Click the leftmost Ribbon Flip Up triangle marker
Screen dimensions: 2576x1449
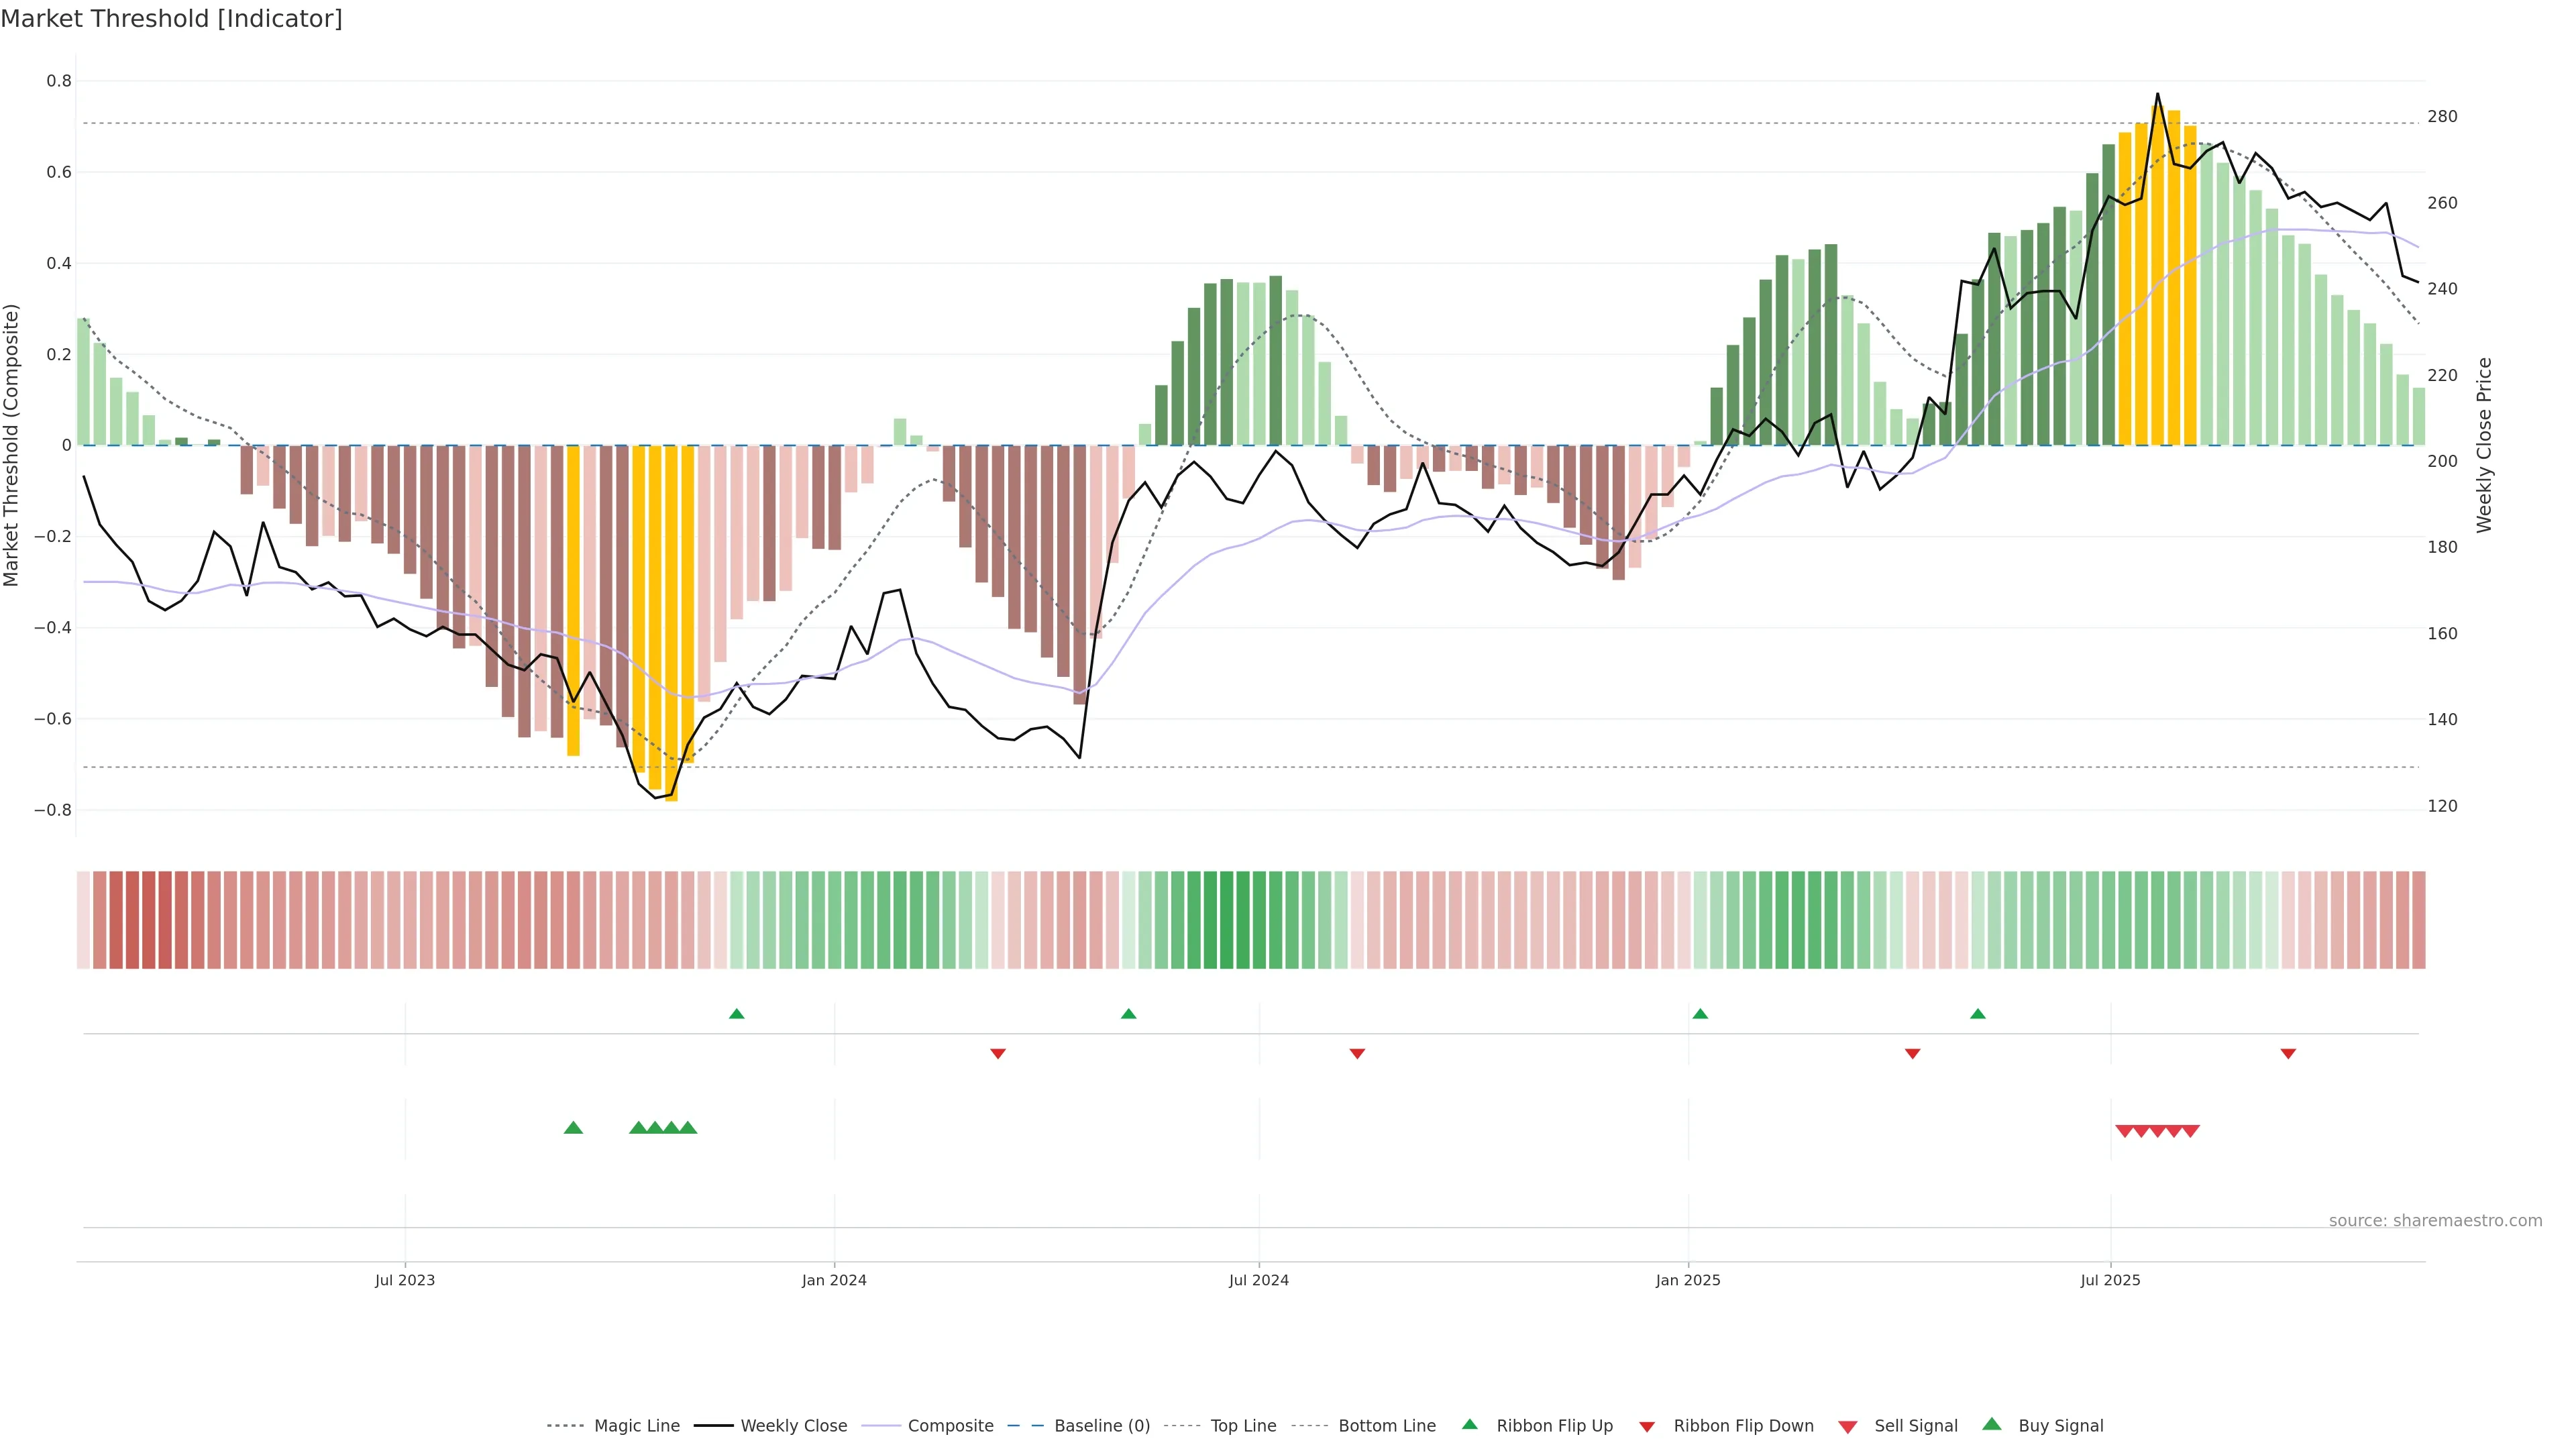pyautogui.click(x=737, y=1014)
